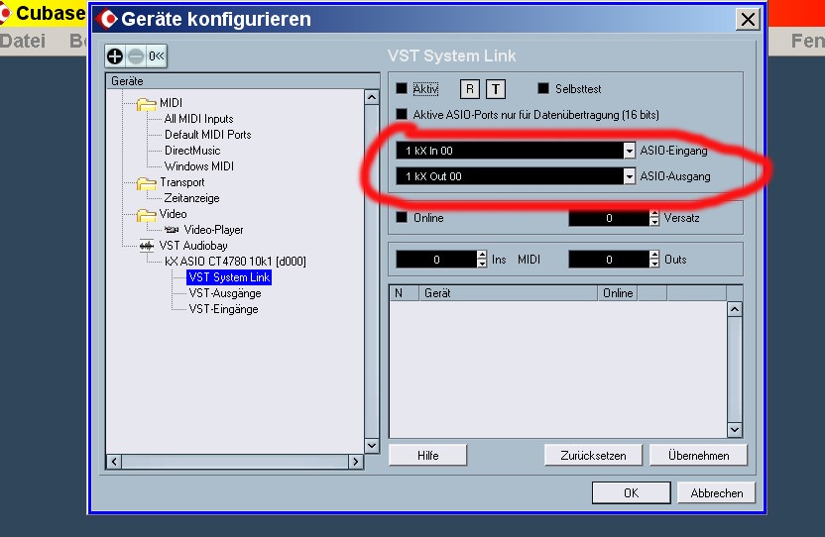
Task: Enable the Aktiv checkbox
Action: tap(402, 88)
